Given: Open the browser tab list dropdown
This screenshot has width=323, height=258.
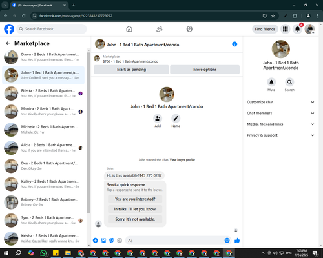Looking at the screenshot, I should (x=5, y=5).
